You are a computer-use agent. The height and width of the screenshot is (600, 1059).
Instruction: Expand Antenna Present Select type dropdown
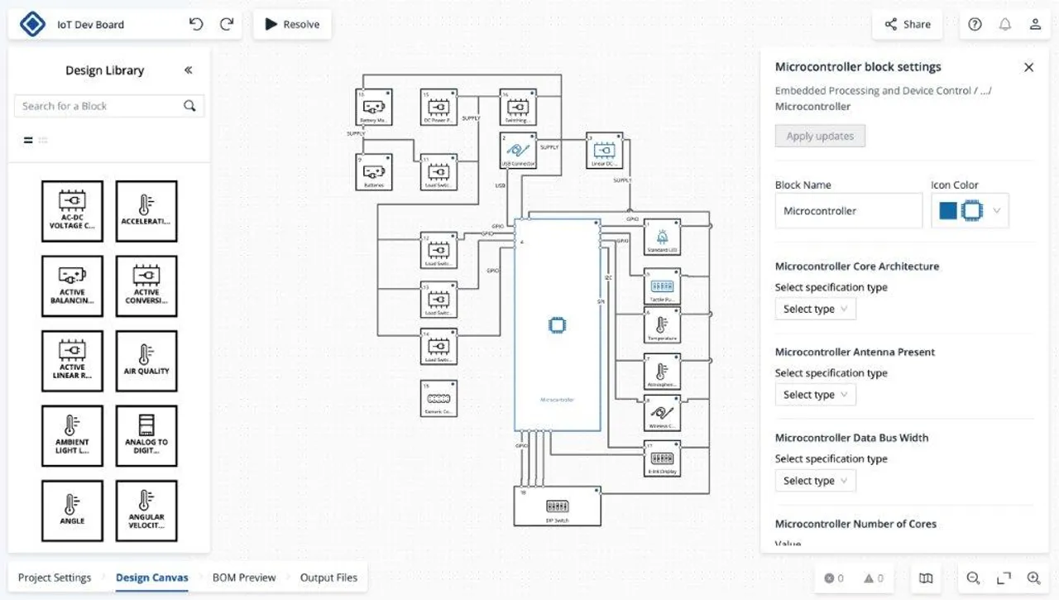coord(815,395)
